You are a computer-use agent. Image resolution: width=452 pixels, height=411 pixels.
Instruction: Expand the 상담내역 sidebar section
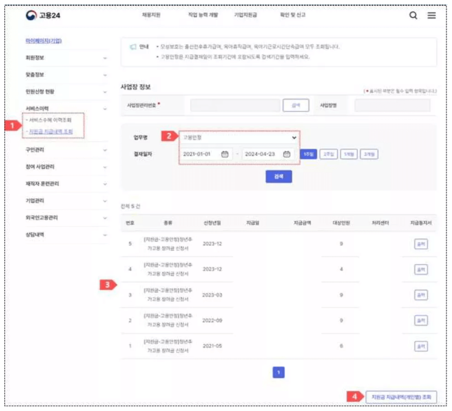[66, 235]
